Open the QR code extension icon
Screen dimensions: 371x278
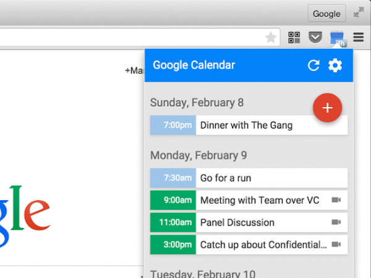click(294, 38)
